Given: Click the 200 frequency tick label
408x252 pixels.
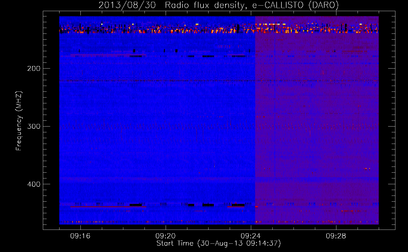Looking at the screenshot, I should [34, 69].
